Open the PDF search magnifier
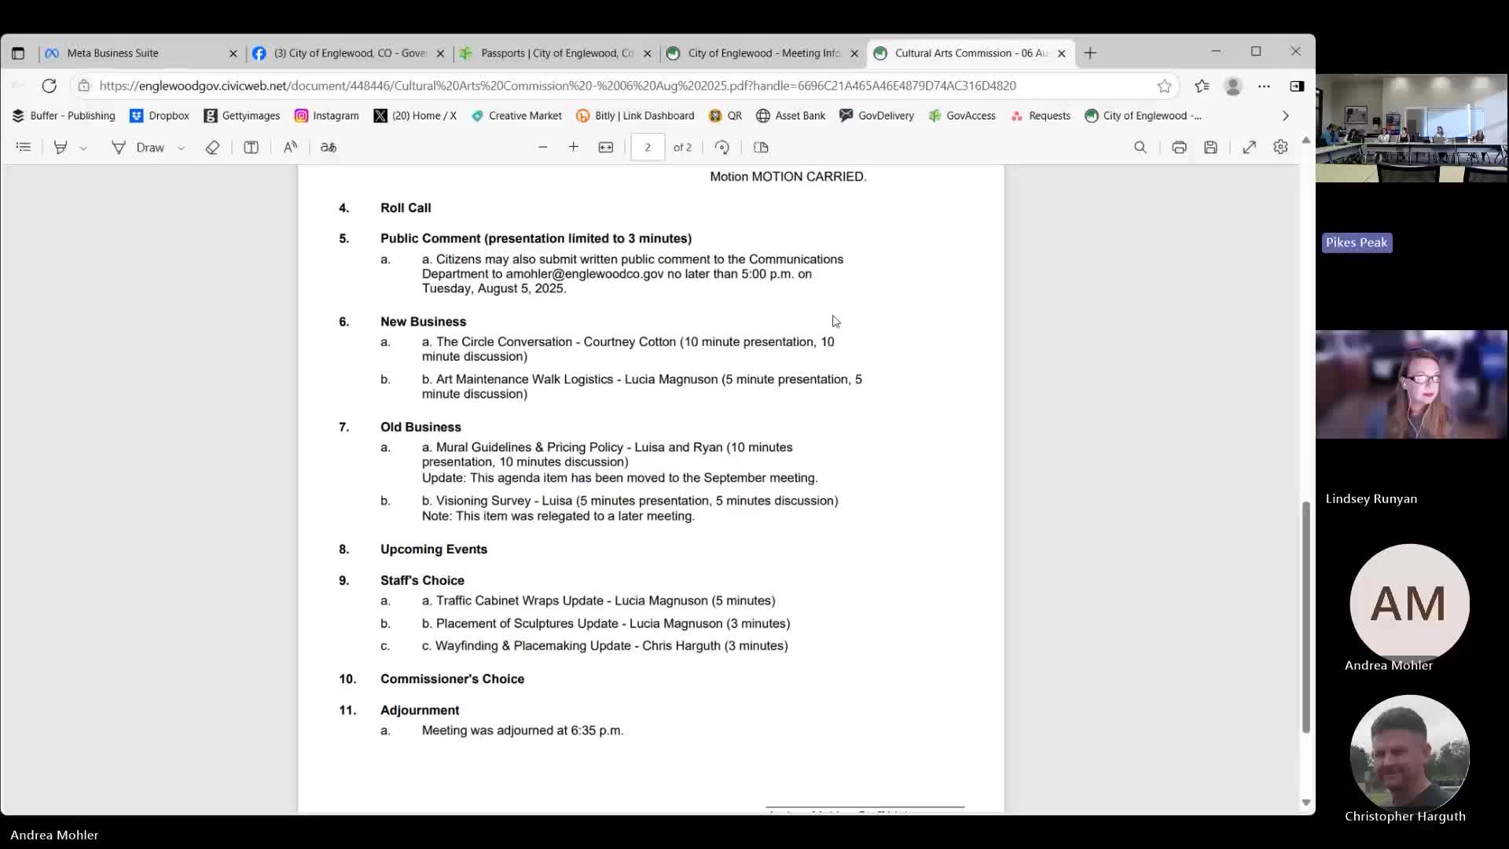The height and width of the screenshot is (849, 1509). [x=1140, y=147]
